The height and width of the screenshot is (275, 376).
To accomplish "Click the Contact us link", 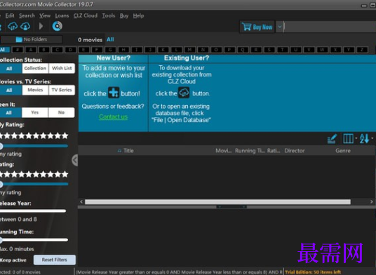I will (113, 116).
